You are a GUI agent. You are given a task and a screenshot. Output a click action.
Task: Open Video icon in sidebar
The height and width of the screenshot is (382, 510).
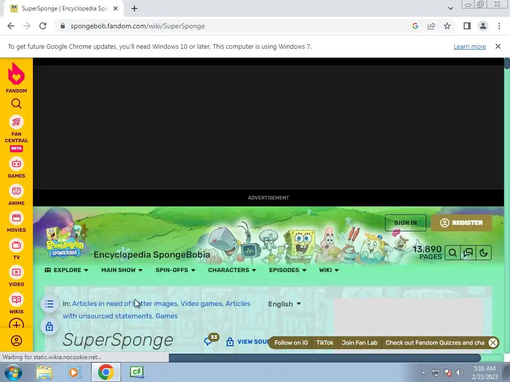16,272
